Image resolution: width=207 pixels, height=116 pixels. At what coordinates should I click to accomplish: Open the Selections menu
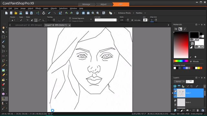63,8
